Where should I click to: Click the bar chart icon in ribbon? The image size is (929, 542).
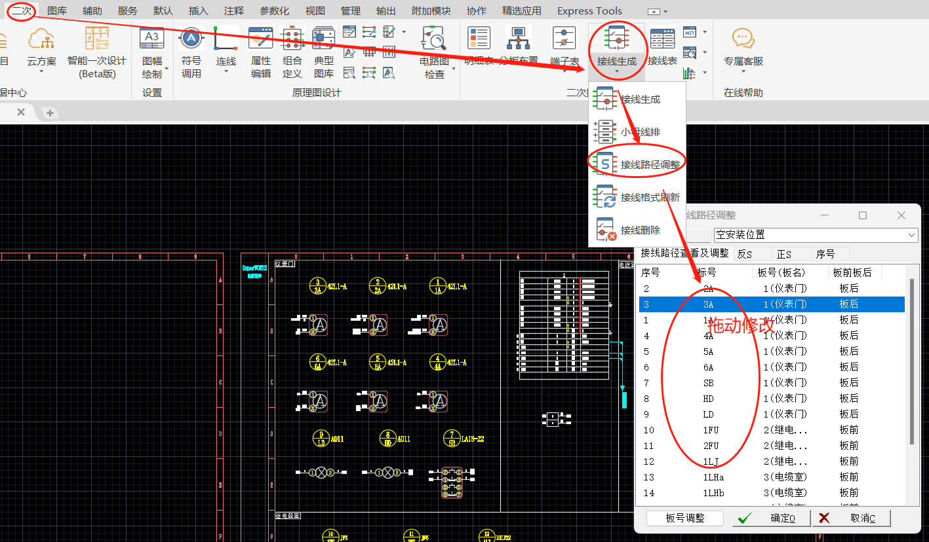click(689, 73)
